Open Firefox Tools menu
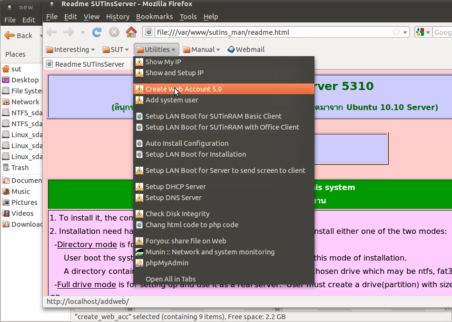The image size is (452, 322). [x=188, y=17]
